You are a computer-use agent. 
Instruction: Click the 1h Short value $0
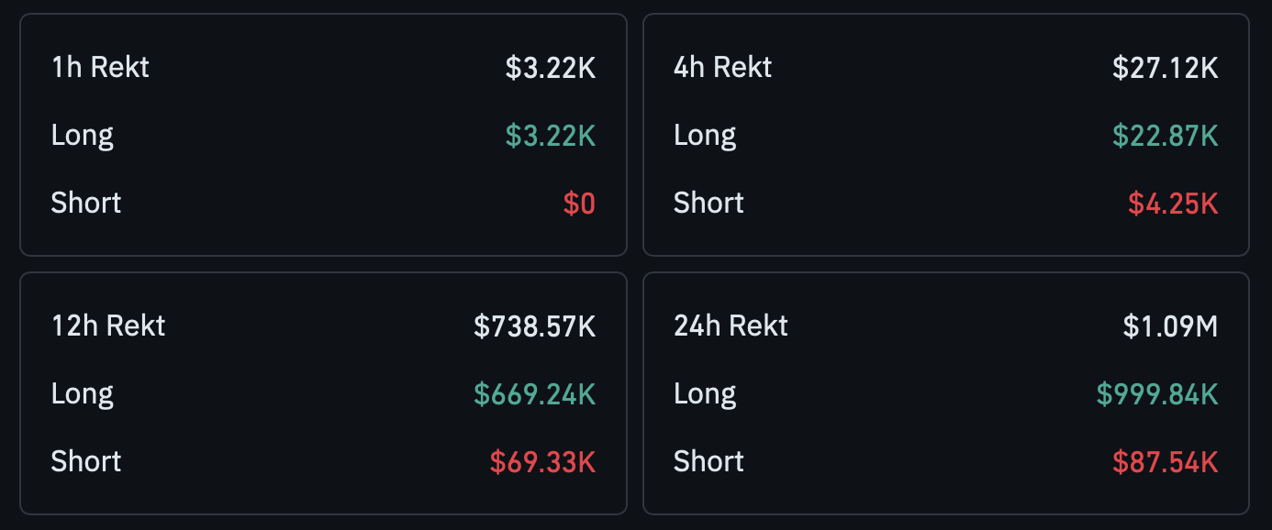click(x=579, y=204)
